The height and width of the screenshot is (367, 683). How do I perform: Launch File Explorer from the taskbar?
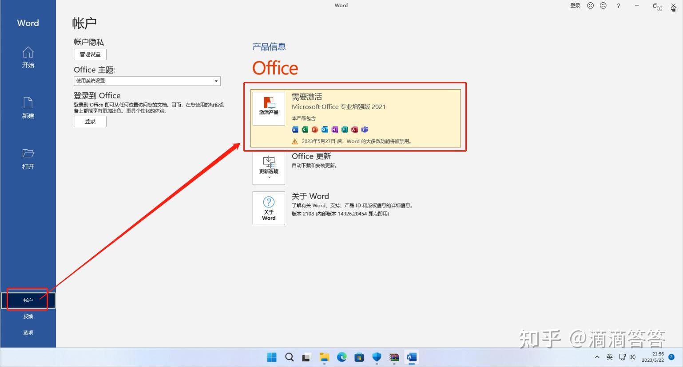coord(324,357)
